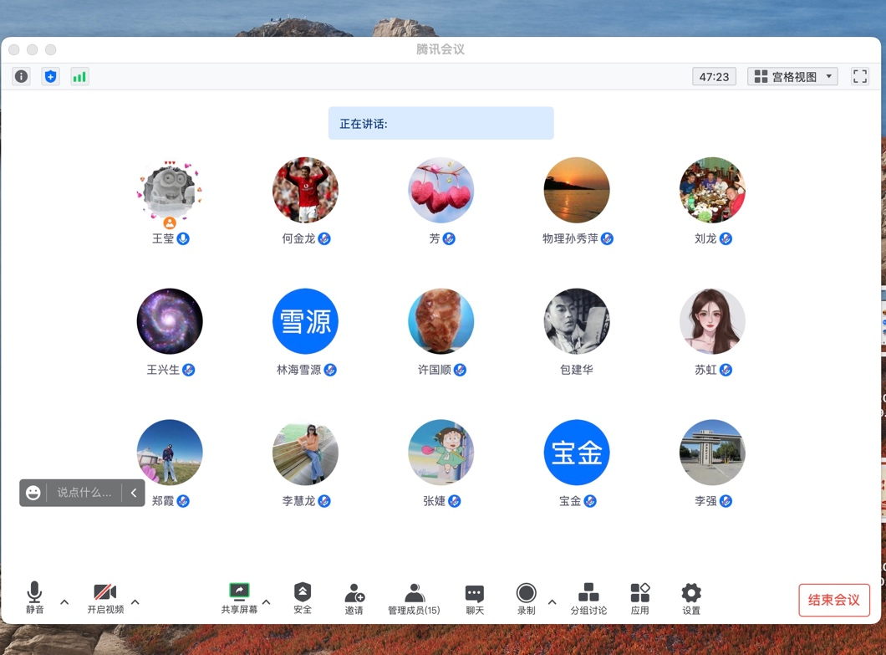The width and height of the screenshot is (886, 655).
Task: Check the green network signal icon
Action: pyautogui.click(x=79, y=77)
